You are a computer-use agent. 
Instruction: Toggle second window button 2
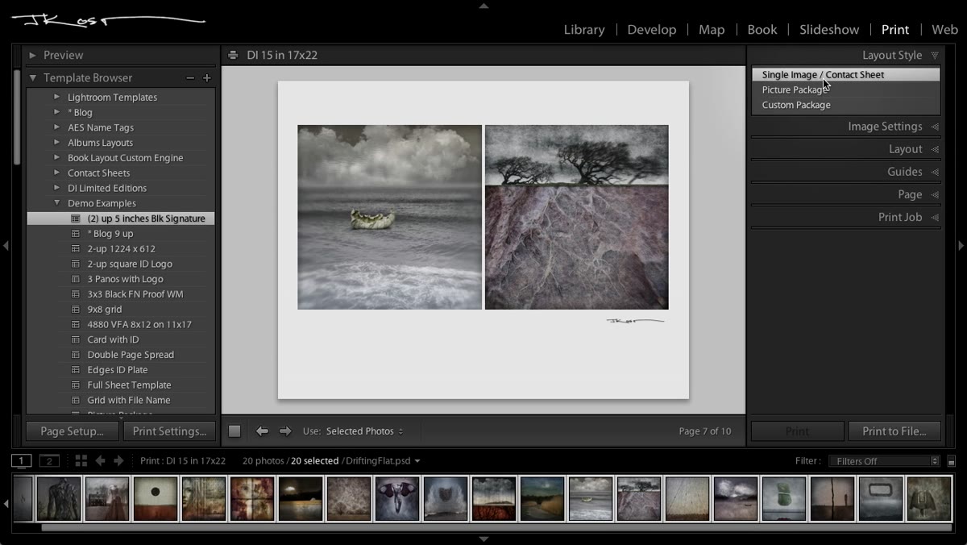point(50,461)
